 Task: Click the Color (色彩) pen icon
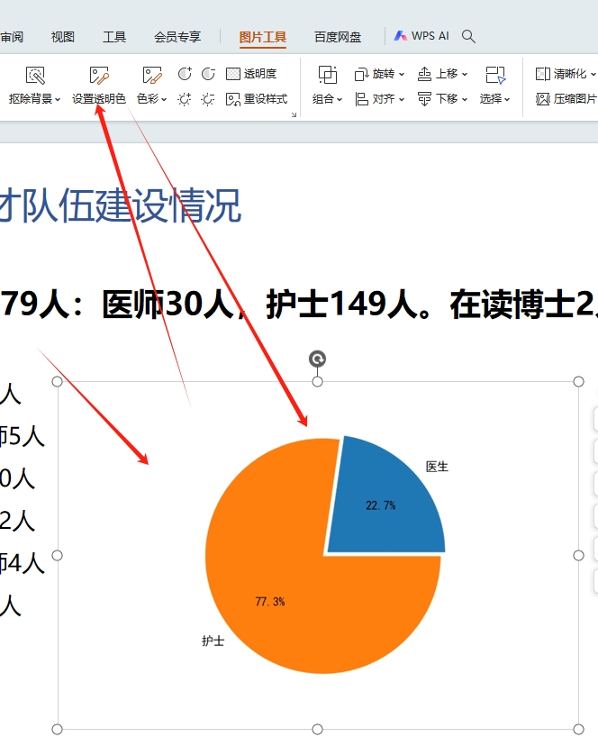point(151,76)
